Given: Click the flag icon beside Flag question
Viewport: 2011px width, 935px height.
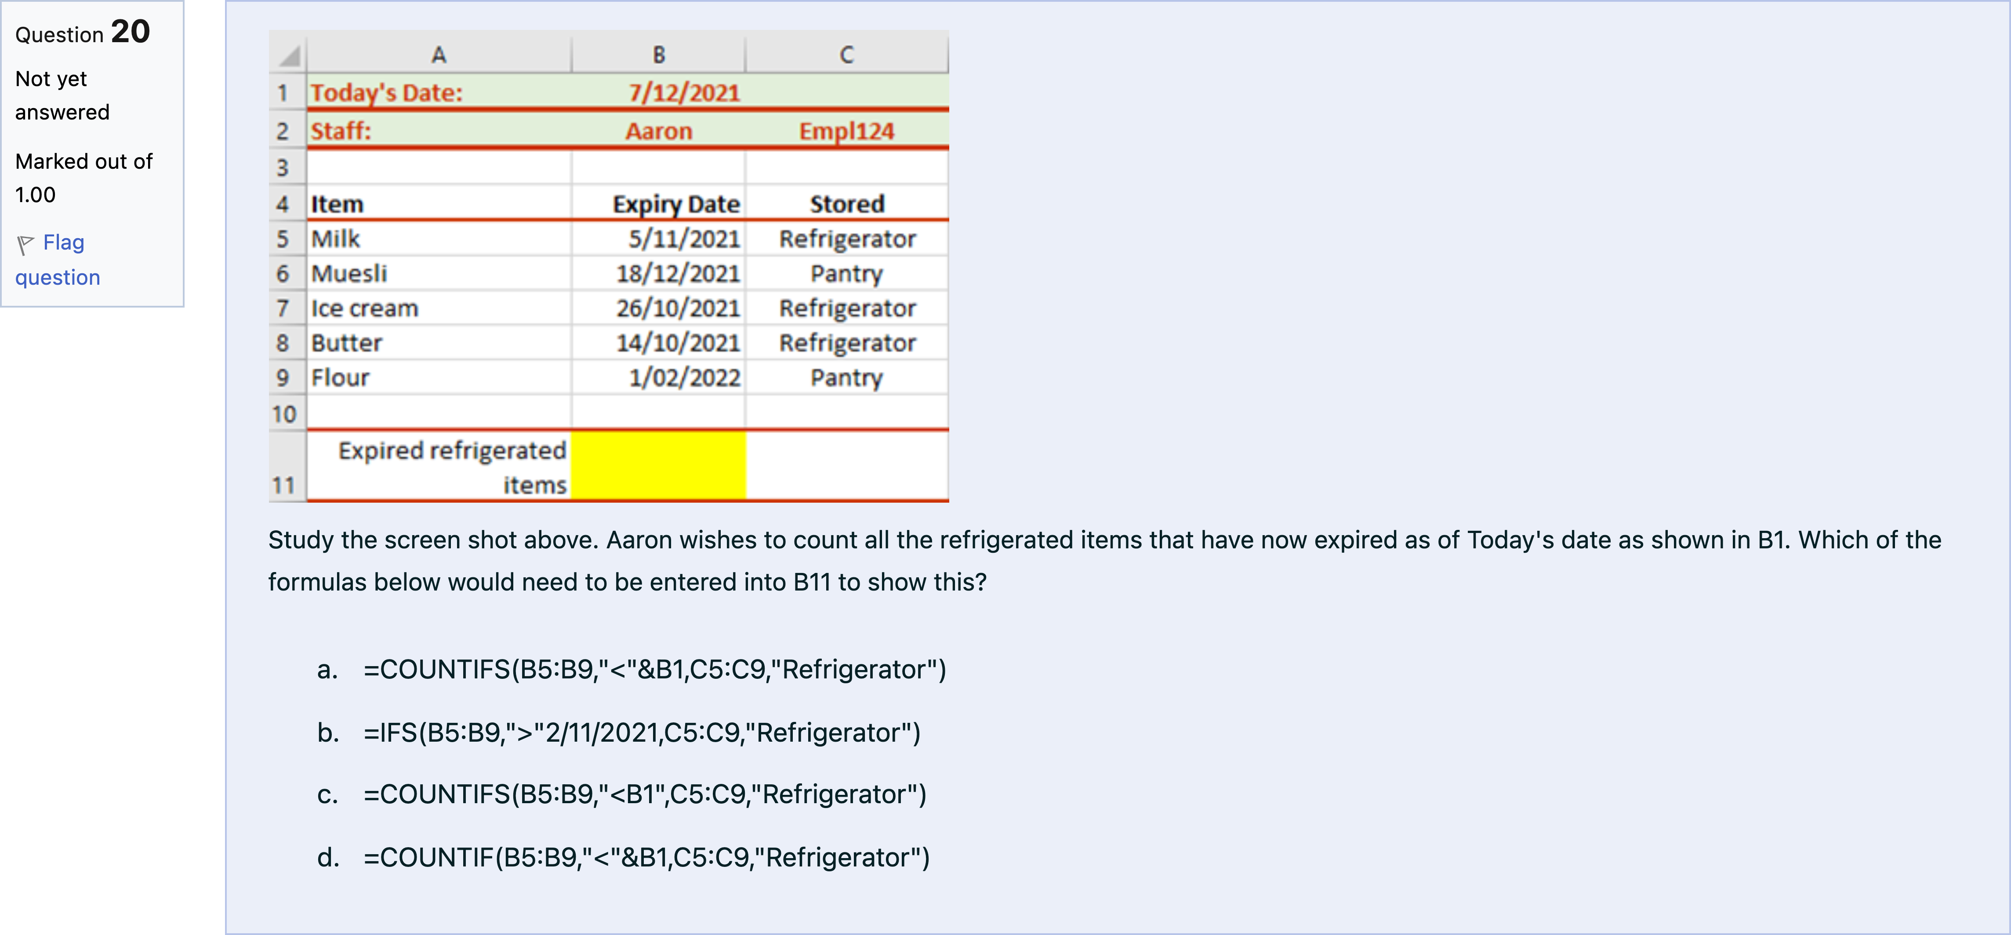Looking at the screenshot, I should click(25, 245).
